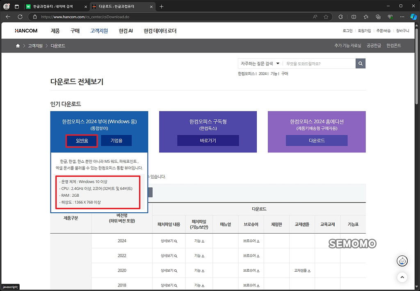Viewport: 420px width, 291px height.
Task: Download 2024 브로슈어 file
Action: 251,241
